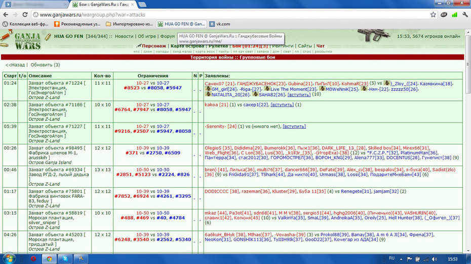Join battle for object #71186 via вступить

[282, 105]
